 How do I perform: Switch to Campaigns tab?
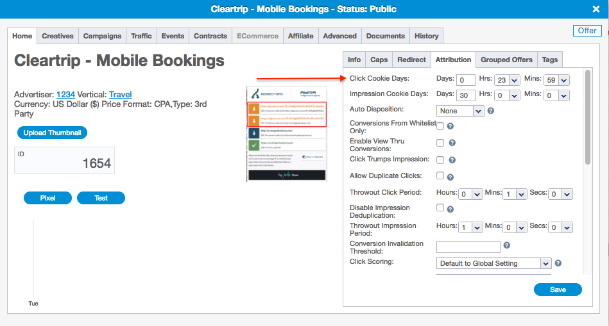tap(102, 36)
